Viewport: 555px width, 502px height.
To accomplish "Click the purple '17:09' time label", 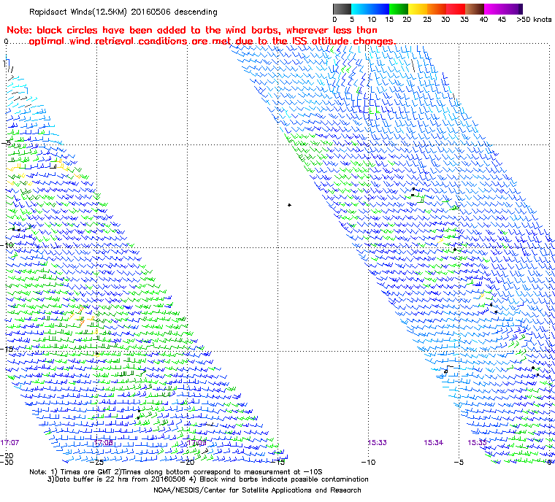I will pyautogui.click(x=196, y=443).
